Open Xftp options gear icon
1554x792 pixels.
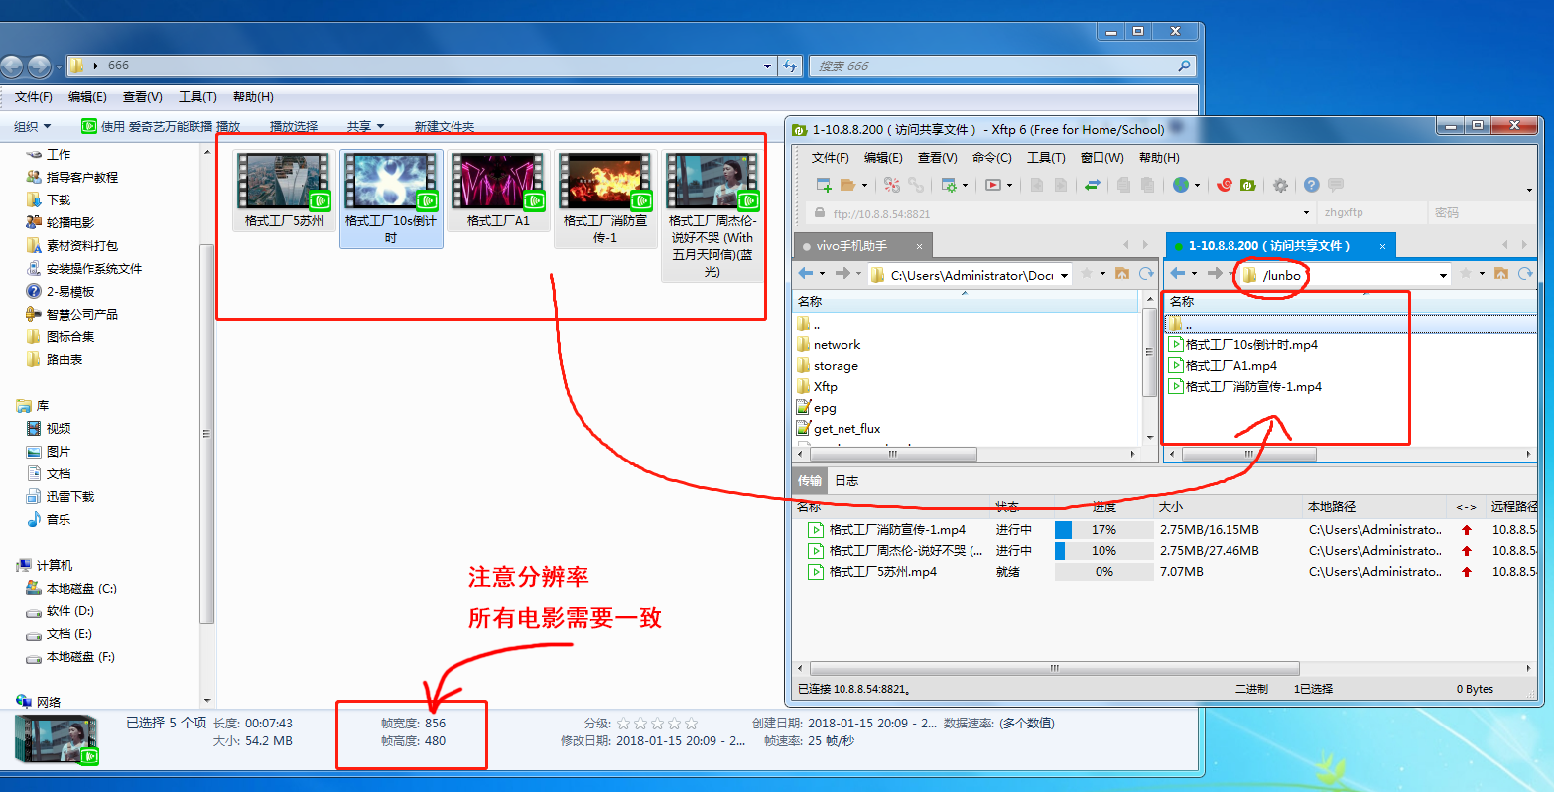click(1280, 185)
